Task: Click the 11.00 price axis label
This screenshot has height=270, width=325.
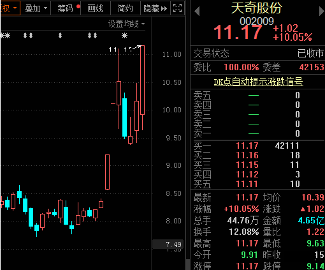Action: 172,54
